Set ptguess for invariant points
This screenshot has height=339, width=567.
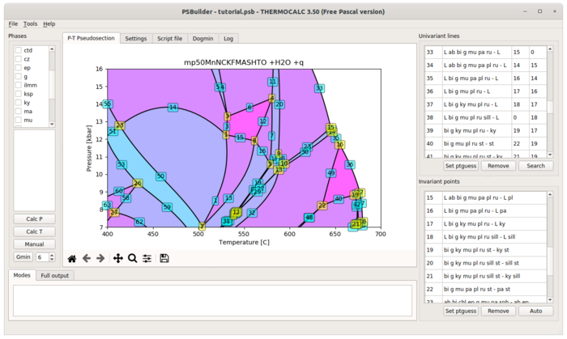(461, 311)
